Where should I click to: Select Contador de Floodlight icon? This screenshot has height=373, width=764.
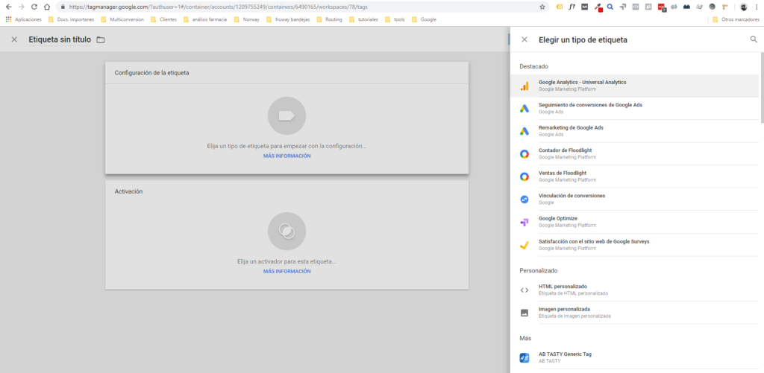(x=525, y=154)
